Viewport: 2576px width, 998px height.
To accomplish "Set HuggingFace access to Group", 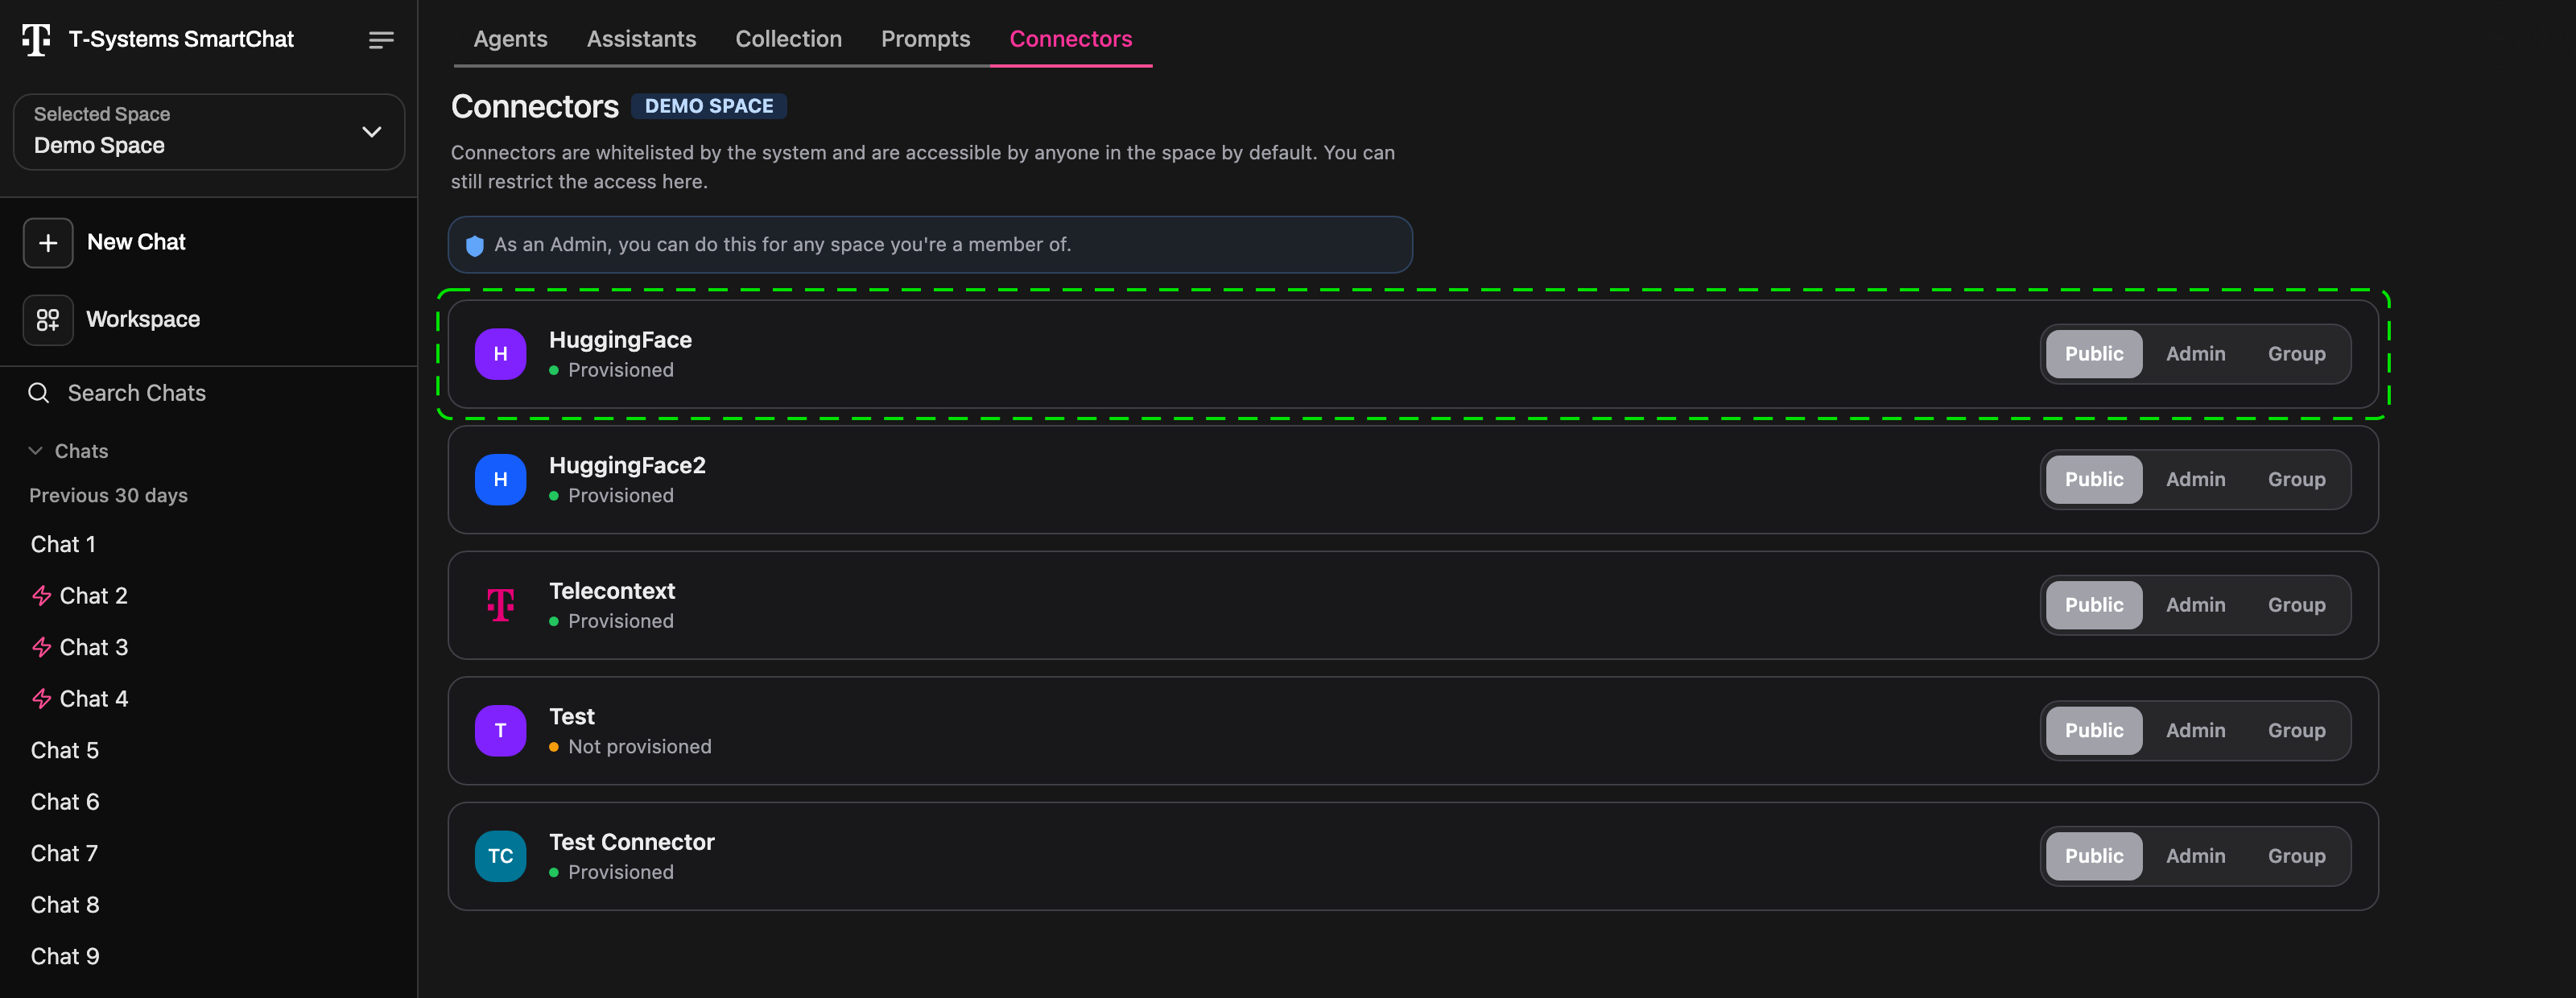I will coord(2296,354).
